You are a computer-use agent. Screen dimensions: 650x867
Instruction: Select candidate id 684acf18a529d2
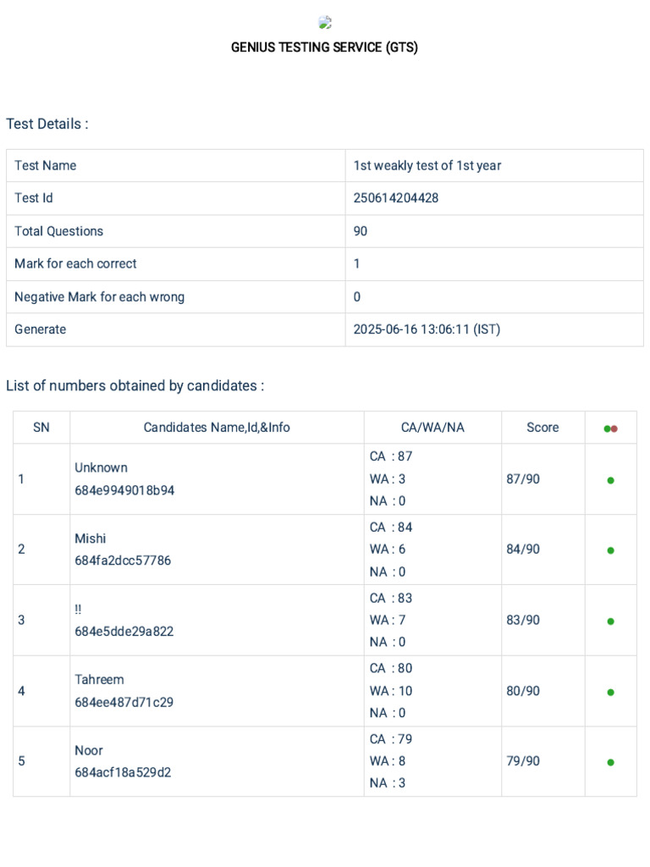point(123,772)
